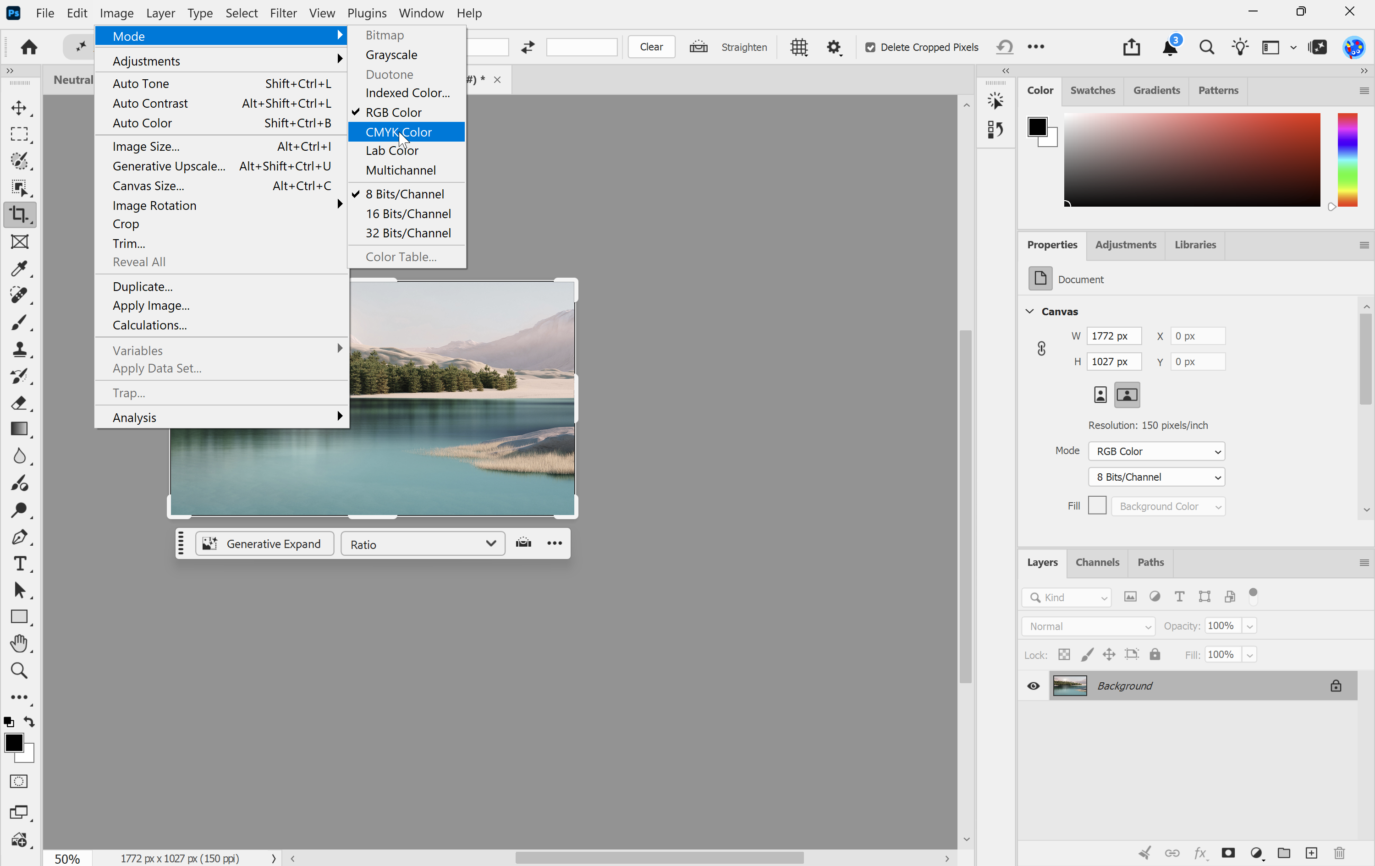Screen dimensions: 1375x866
Task: Click the Straighten button
Action: click(728, 47)
